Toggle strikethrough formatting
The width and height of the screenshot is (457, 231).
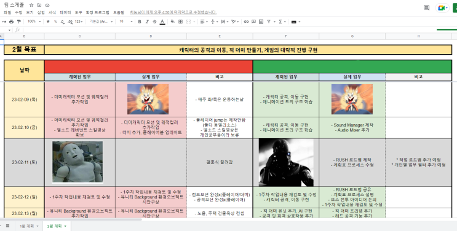154,22
